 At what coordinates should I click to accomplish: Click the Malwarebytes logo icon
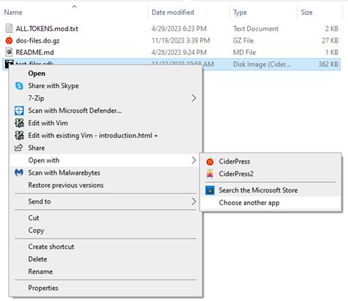tap(19, 173)
